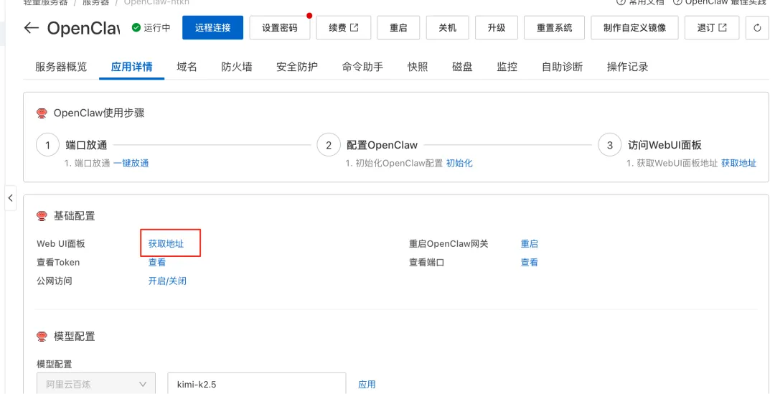Click step circle 2 配置OpenClaw
775x394 pixels.
[329, 146]
